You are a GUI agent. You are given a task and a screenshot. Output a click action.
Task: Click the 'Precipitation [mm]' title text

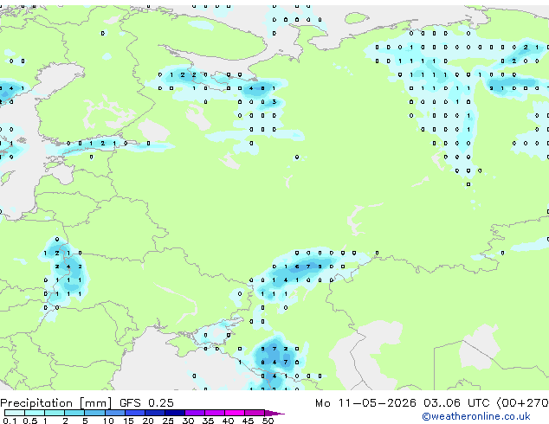tap(56, 403)
